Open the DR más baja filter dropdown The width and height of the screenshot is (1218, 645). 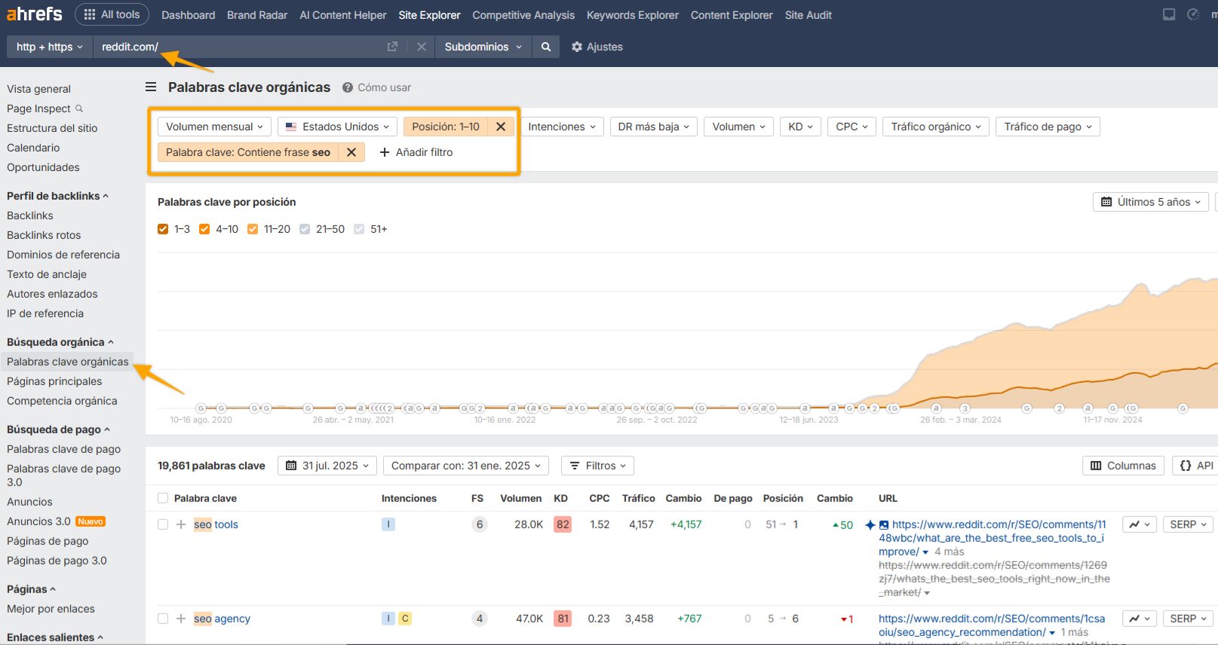coord(653,127)
